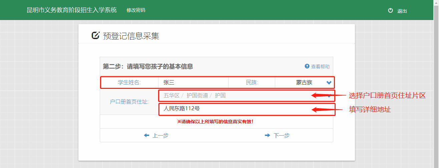439x168 pixels.
Task: Click the edit pencil icon beside 预登记信息采集
Action: (x=96, y=35)
